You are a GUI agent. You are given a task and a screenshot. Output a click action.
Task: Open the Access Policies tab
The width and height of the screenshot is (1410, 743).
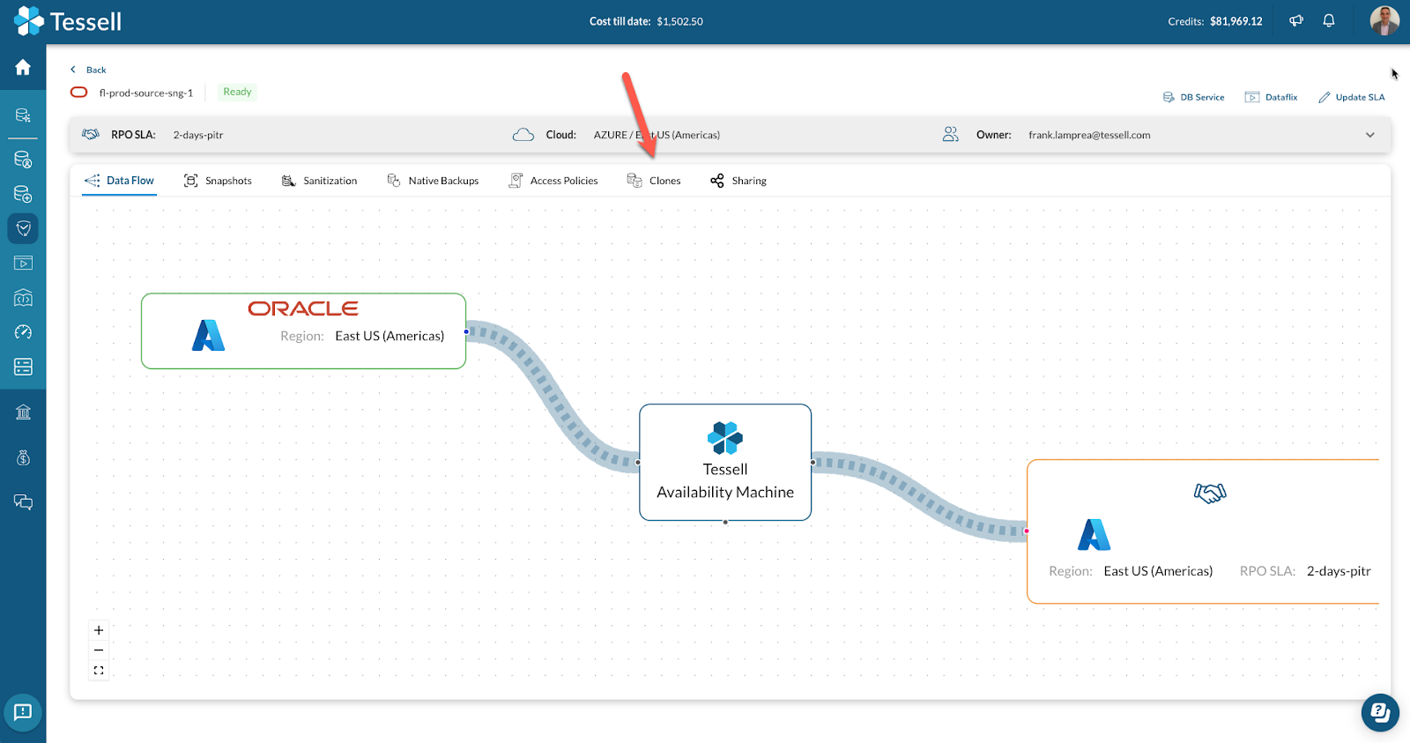click(553, 181)
